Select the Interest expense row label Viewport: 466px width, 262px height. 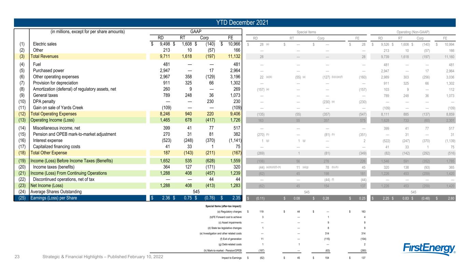(x=48, y=140)
